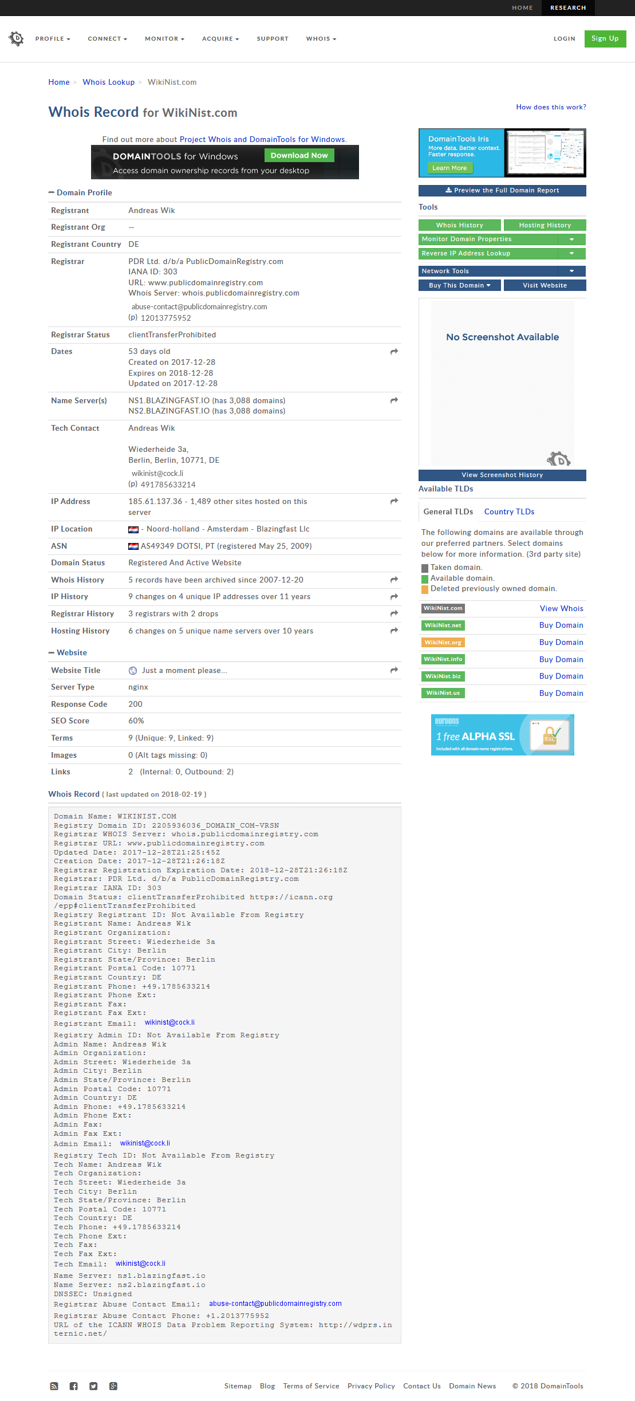The image size is (635, 1401).
Task: Click the 1 free ALPHA SSL banner
Action: tap(502, 735)
